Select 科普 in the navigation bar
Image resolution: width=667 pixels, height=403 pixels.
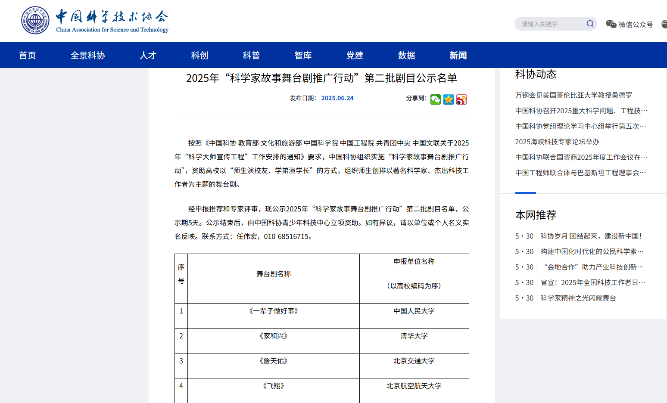click(x=251, y=56)
